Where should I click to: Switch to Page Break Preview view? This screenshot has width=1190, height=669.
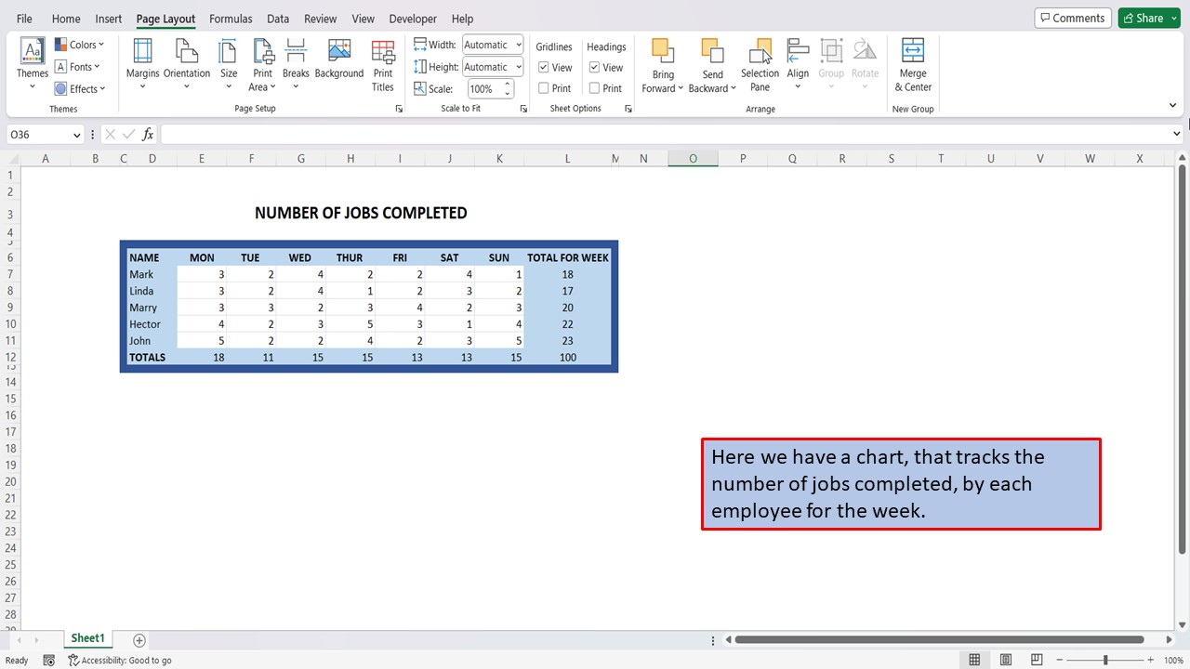[x=1037, y=660]
